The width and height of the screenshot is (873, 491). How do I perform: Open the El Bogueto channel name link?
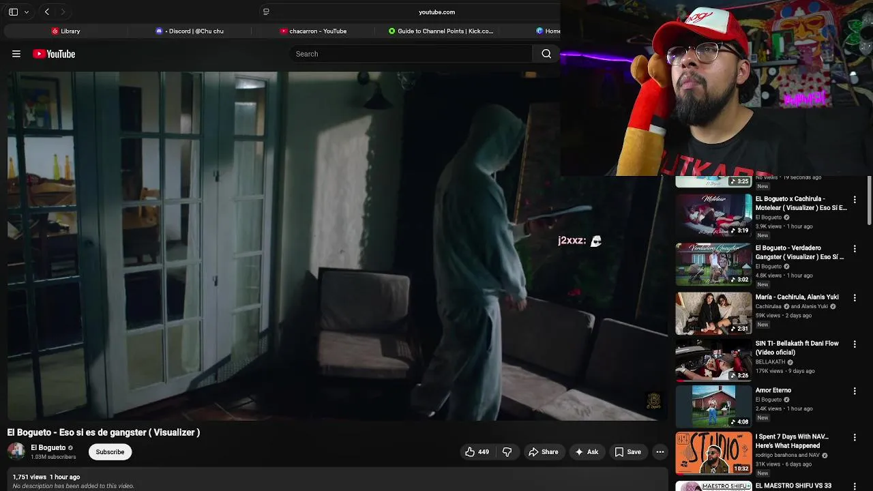(x=48, y=447)
